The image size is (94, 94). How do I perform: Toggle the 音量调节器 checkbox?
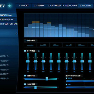pyautogui.click(x=25, y=76)
